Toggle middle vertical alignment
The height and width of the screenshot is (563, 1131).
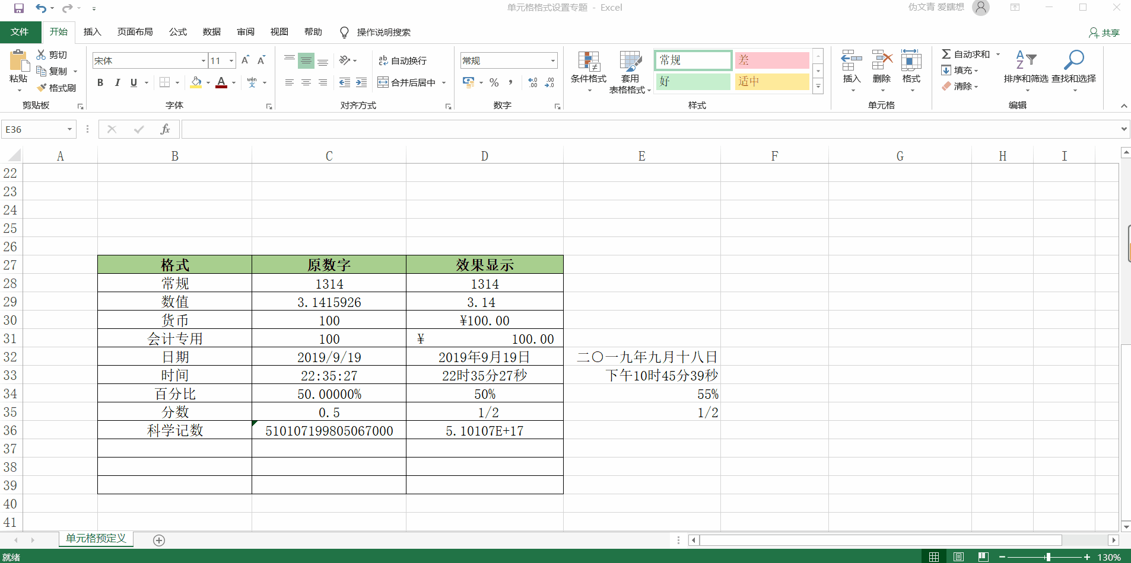tap(306, 60)
